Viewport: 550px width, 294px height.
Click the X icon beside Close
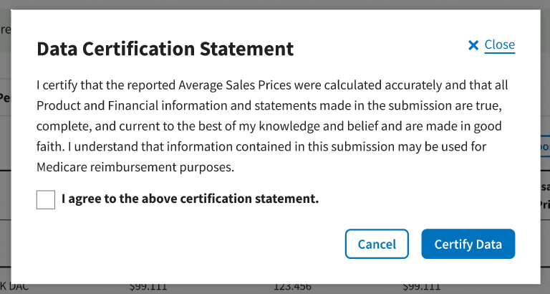473,45
